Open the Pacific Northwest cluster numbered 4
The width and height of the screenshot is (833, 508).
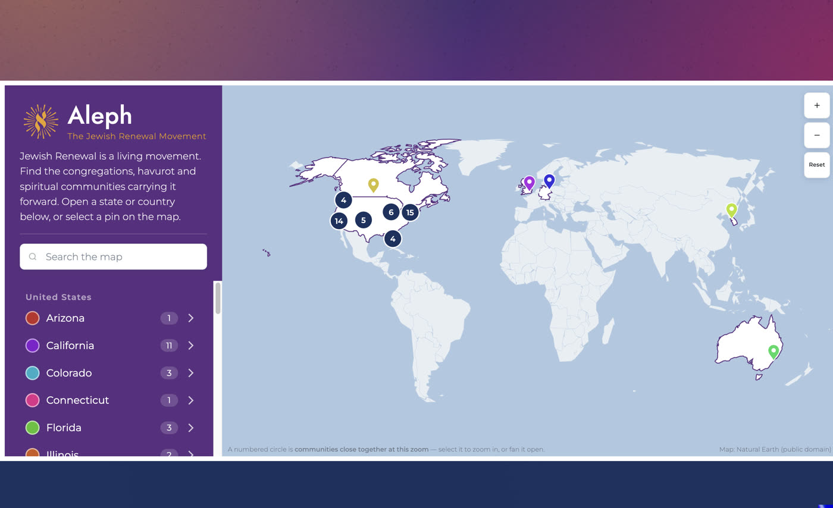pos(343,200)
